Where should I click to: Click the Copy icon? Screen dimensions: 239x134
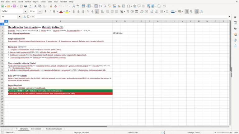40,6
